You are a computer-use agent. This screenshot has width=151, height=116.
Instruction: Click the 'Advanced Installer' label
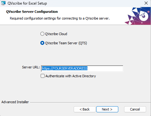tap(15, 102)
